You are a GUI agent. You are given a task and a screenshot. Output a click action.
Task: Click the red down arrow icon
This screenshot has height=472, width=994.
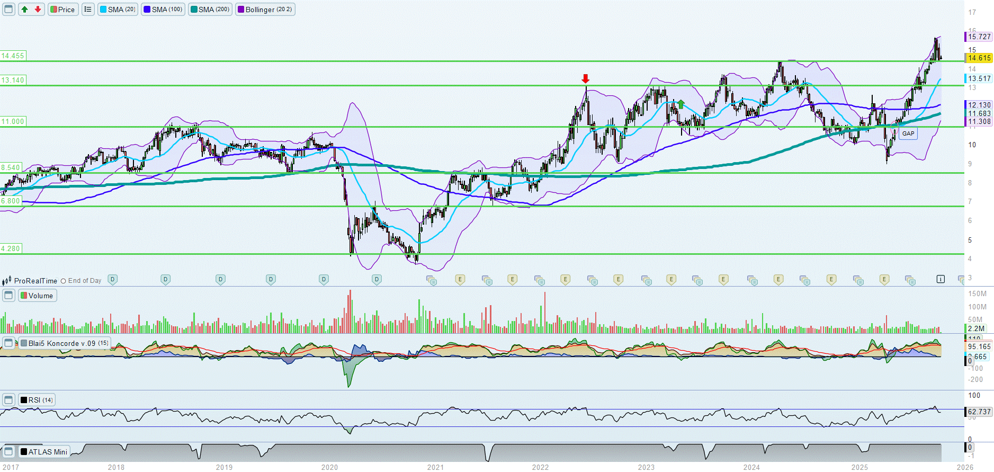click(38, 10)
